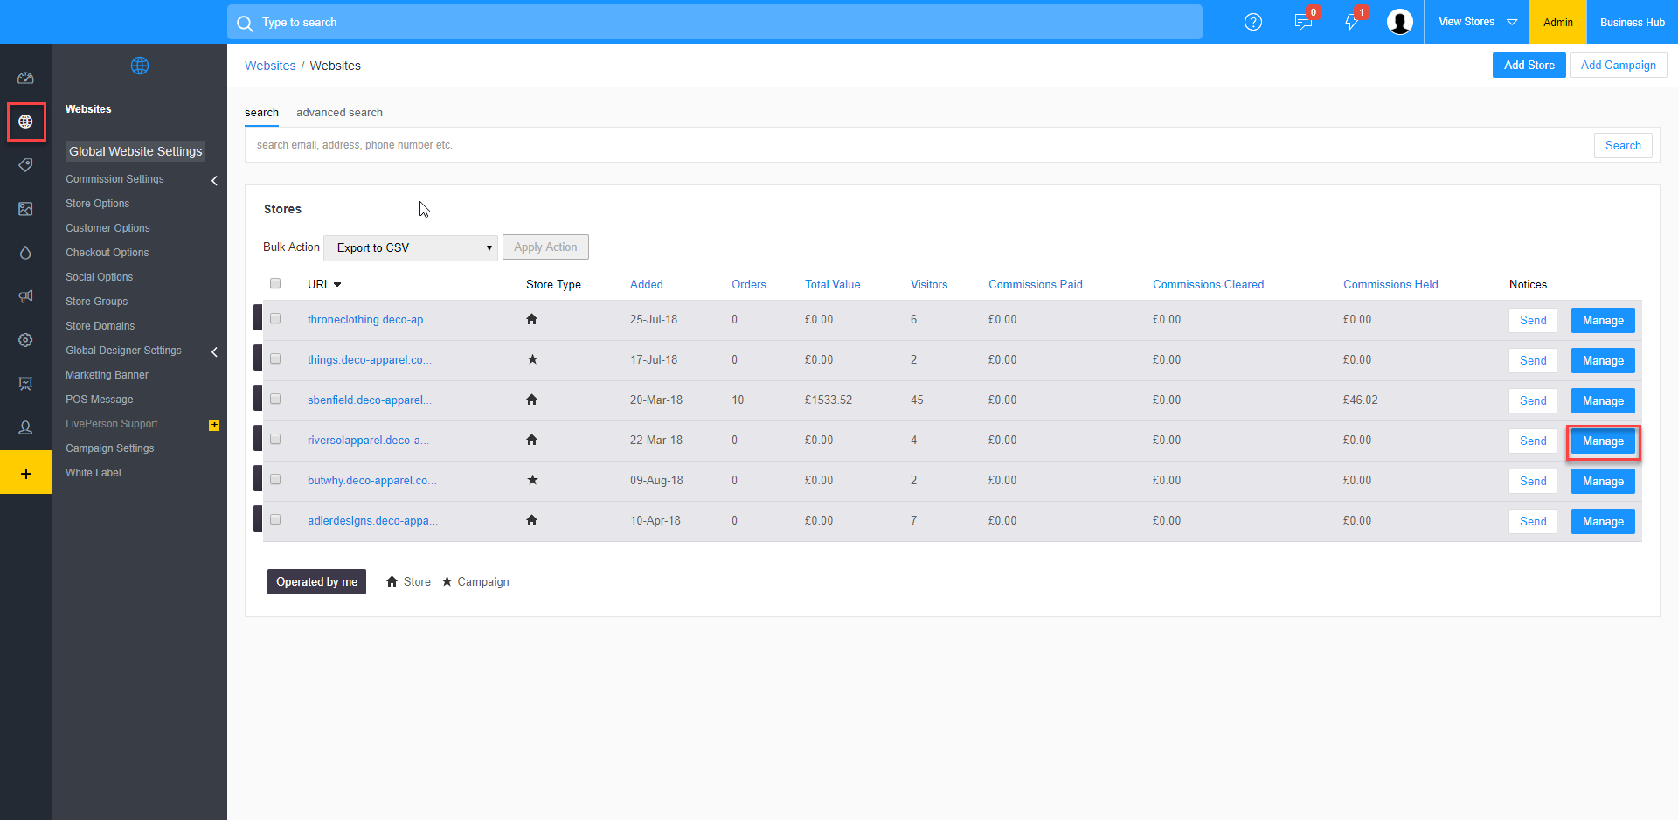Sort by Commissions Held column

1390,284
